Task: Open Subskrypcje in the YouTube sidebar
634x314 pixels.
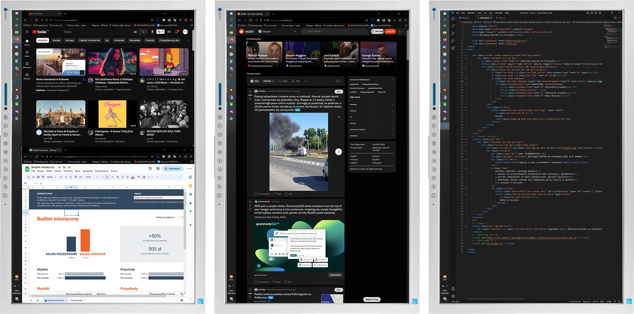Action: (27, 65)
